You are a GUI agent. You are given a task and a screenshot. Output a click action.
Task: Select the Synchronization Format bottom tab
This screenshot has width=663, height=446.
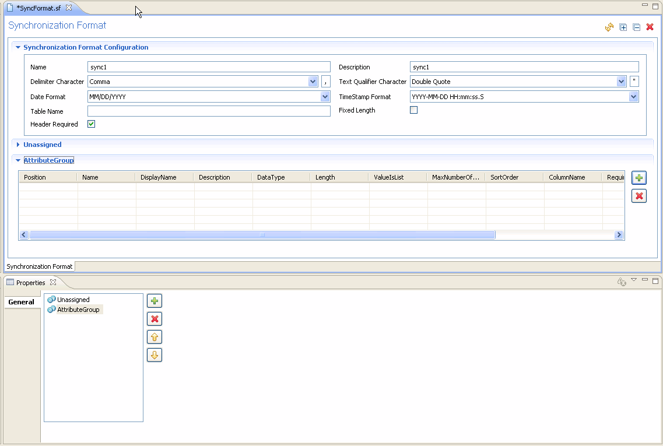click(39, 266)
